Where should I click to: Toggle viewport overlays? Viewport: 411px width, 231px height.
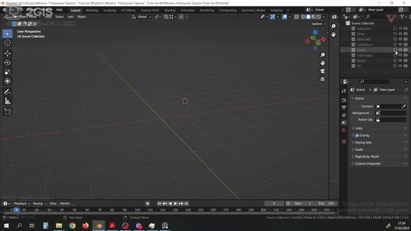point(284,17)
